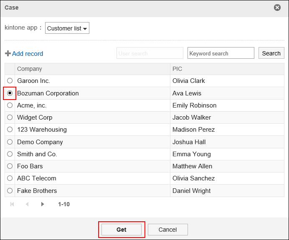The height and width of the screenshot is (240, 289).
Task: Select 123 Warehousing radio button
Action: point(10,130)
